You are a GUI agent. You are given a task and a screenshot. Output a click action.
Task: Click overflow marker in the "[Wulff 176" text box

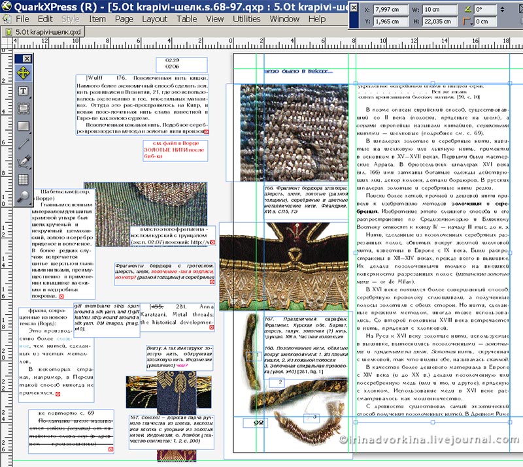pyautogui.click(x=207, y=132)
